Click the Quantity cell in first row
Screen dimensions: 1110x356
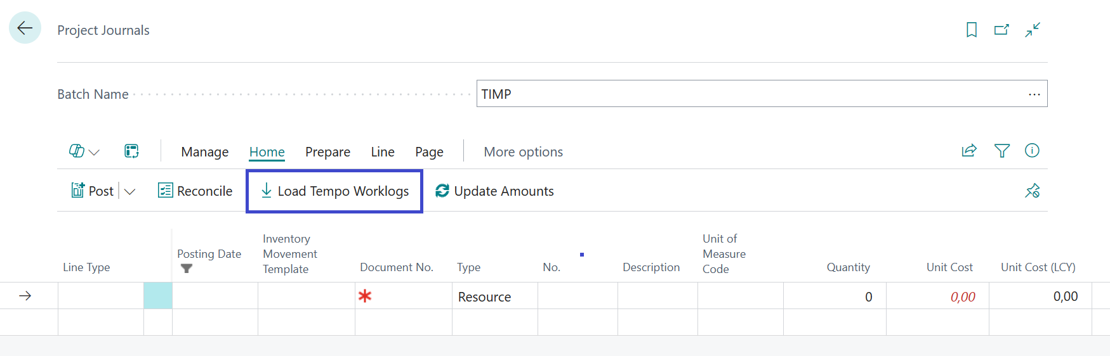click(834, 296)
